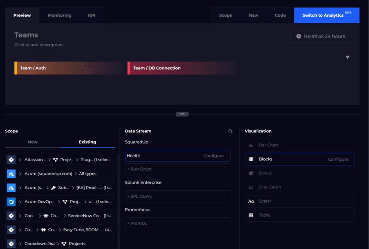The image size is (369, 249).
Task: Expand chevron before Easy Tune, SCOM
Action: coord(60,230)
